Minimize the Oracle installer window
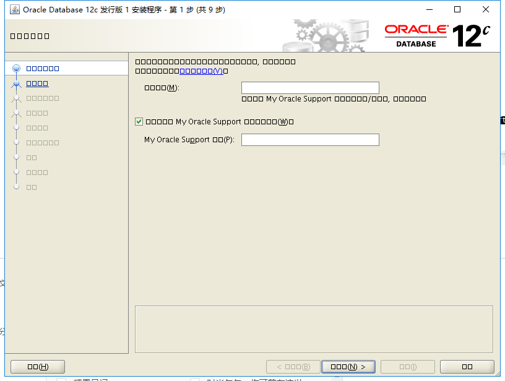Viewport: 505px width, 381px height. [429, 10]
